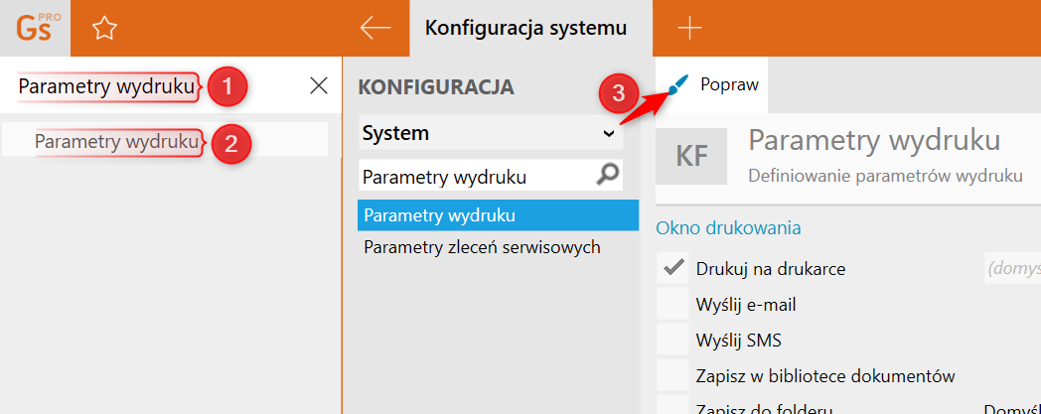Click the magnifier search icon
This screenshot has width=1041, height=414.
(x=606, y=176)
